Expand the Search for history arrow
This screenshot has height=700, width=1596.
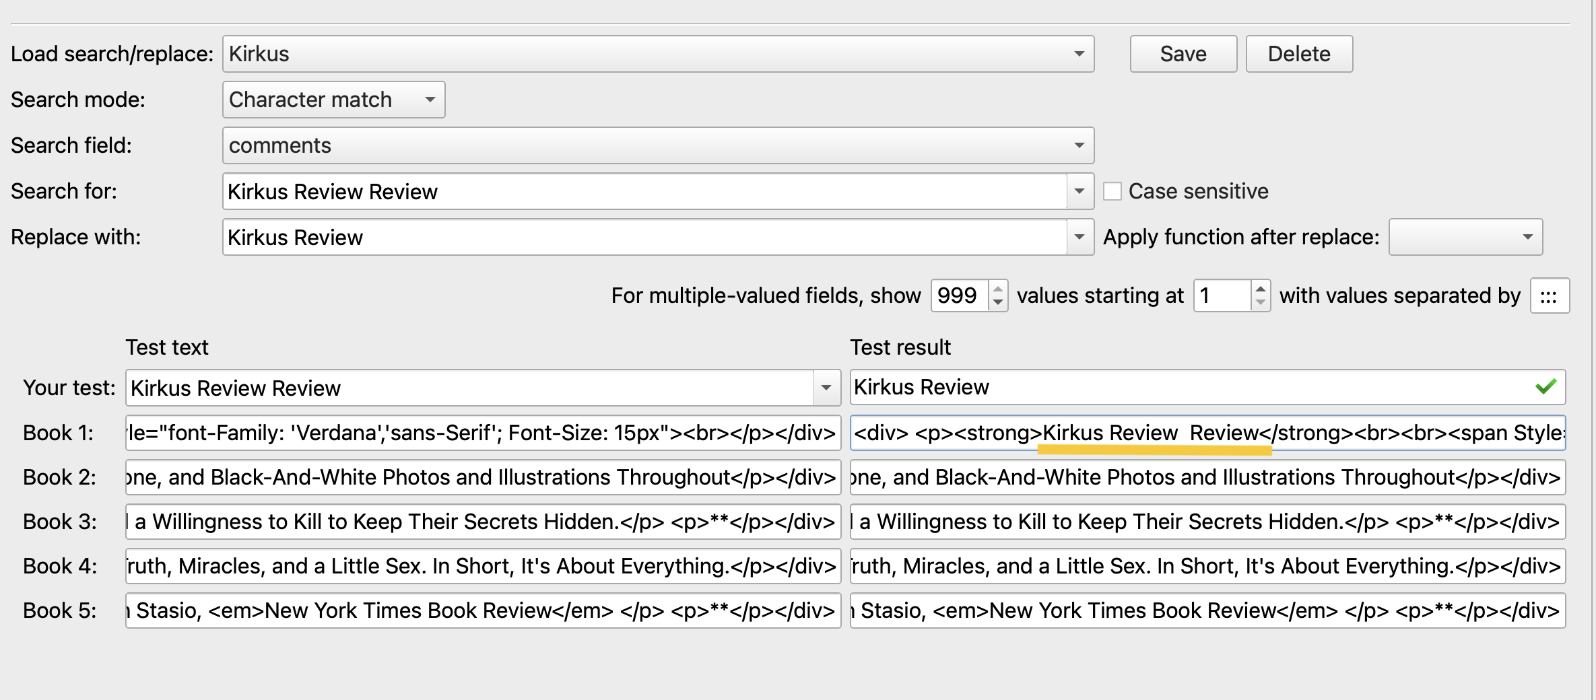[x=1079, y=192]
